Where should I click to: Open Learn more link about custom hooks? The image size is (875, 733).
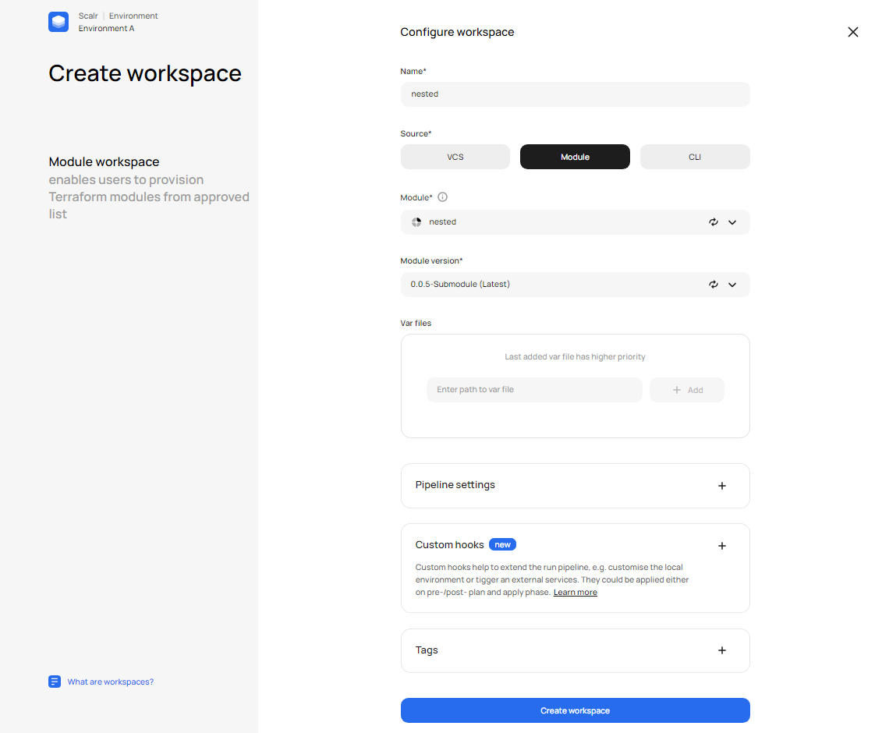click(576, 593)
